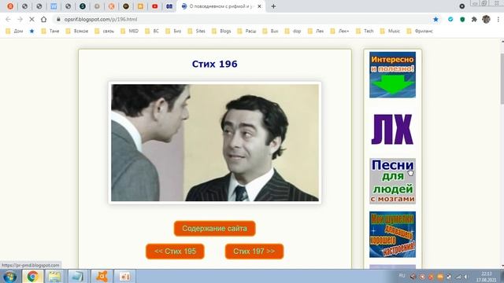Viewport: 504px width, 283px height.
Task: Open the blue star bookmark
Action: (x=31, y=31)
